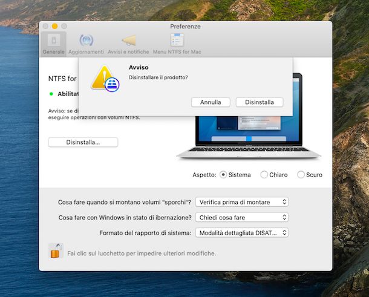Click the Preferenze window title
Viewport: 369px width, 297px height.
tap(186, 27)
